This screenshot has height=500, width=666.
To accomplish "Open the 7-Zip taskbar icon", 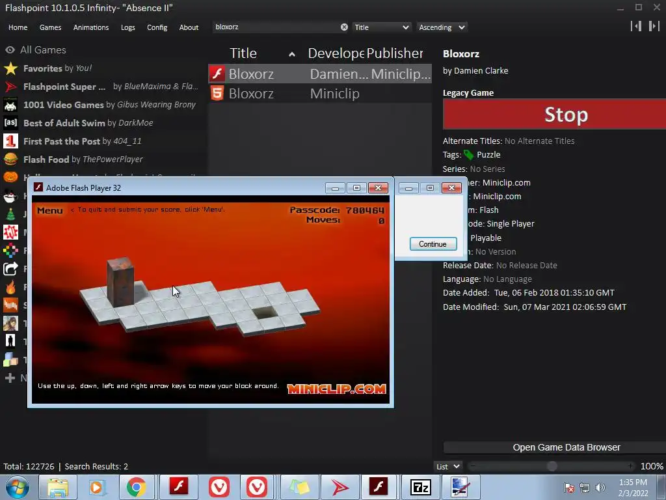I will [421, 487].
